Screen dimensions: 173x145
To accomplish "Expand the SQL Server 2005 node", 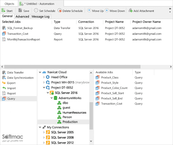I will click(x=44, y=132).
